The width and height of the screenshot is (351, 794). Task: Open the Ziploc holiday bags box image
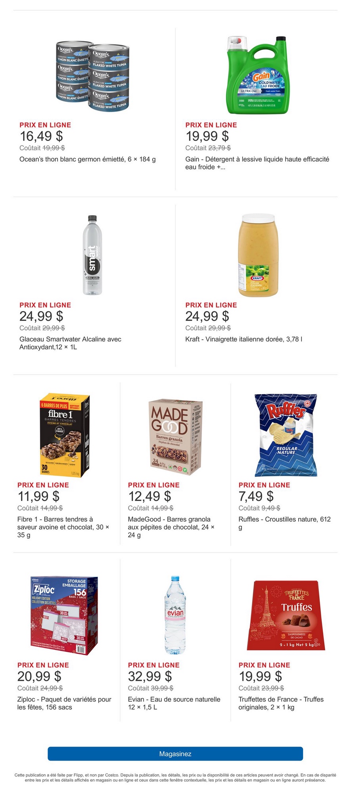tap(65, 616)
